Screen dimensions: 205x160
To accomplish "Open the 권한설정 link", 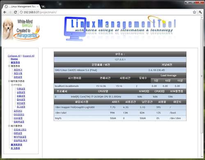I will click(x=18, y=77).
